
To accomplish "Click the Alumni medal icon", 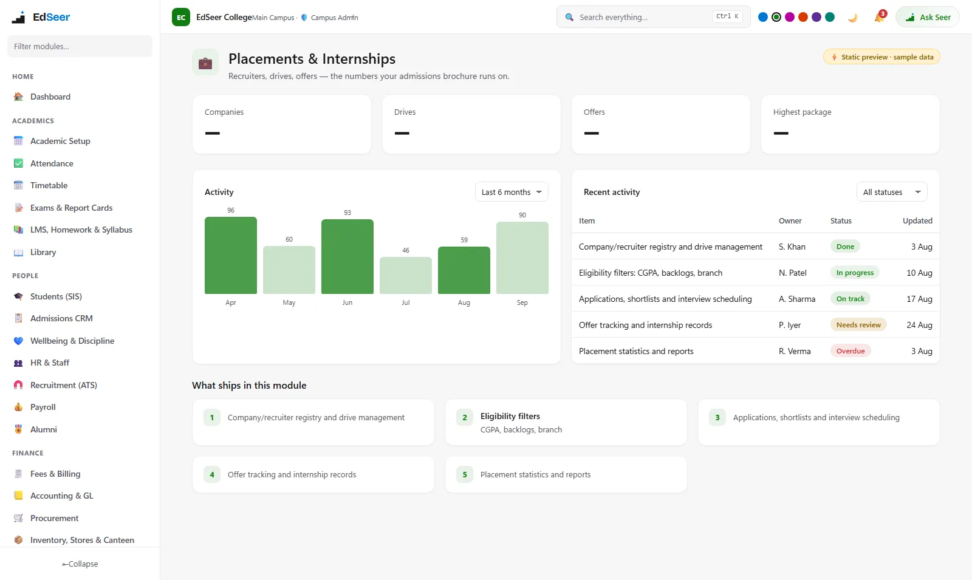I will coord(18,429).
